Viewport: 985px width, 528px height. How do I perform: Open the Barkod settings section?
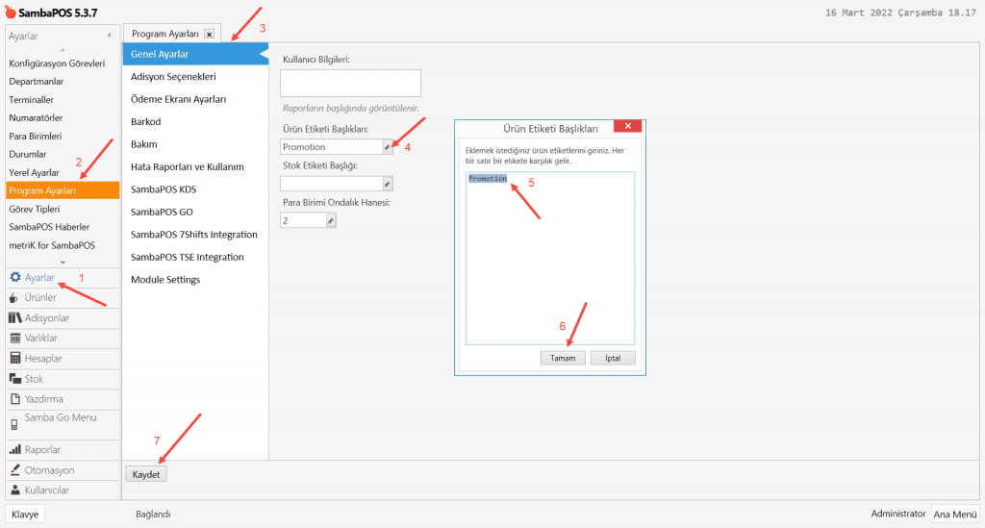point(195,122)
